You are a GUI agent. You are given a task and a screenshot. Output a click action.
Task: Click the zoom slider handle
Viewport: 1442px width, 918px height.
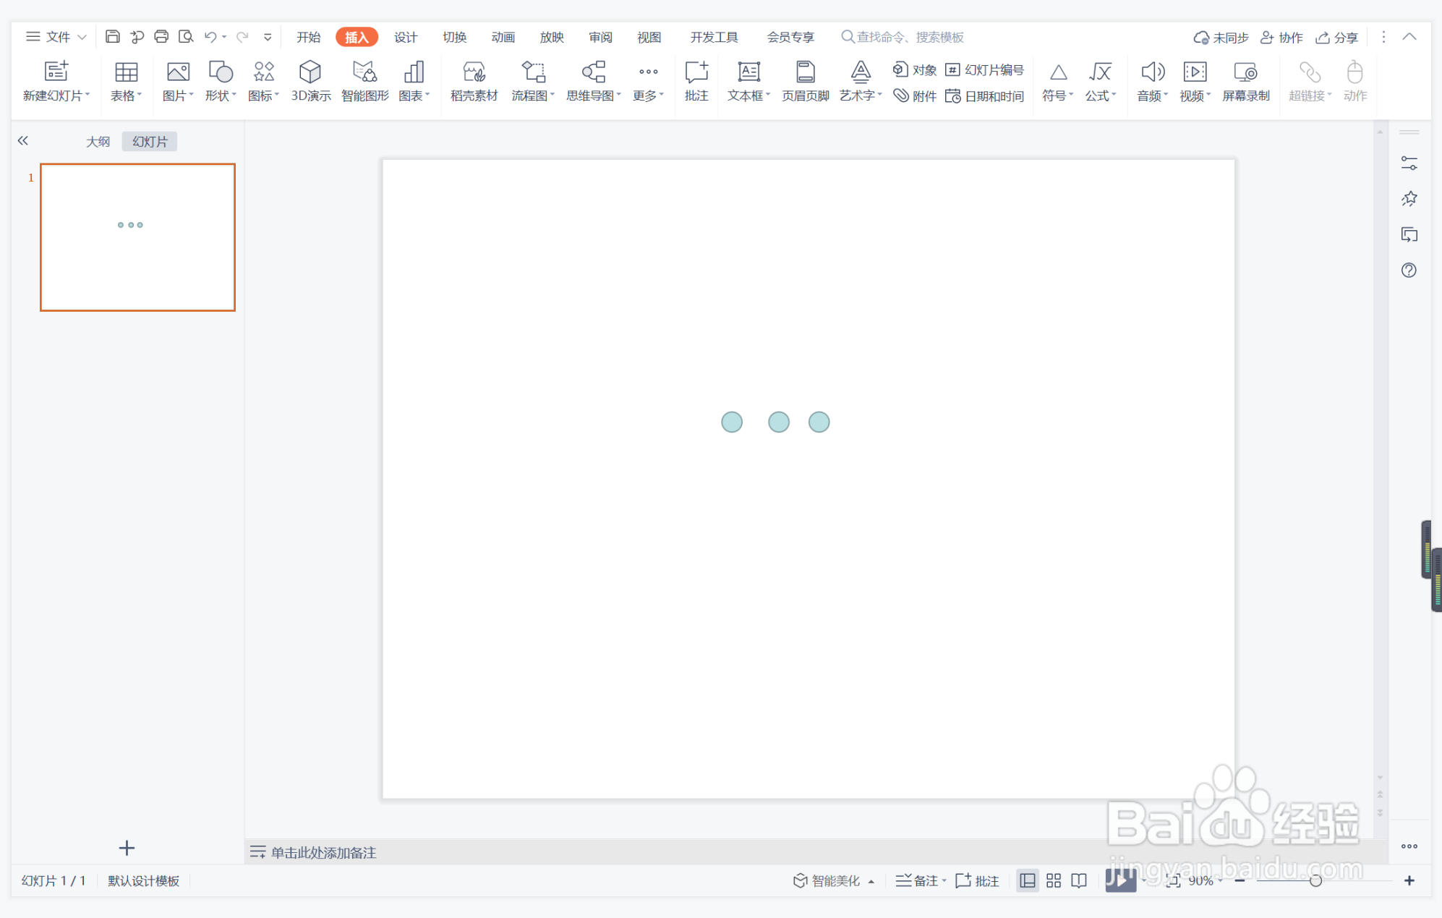point(1315,880)
